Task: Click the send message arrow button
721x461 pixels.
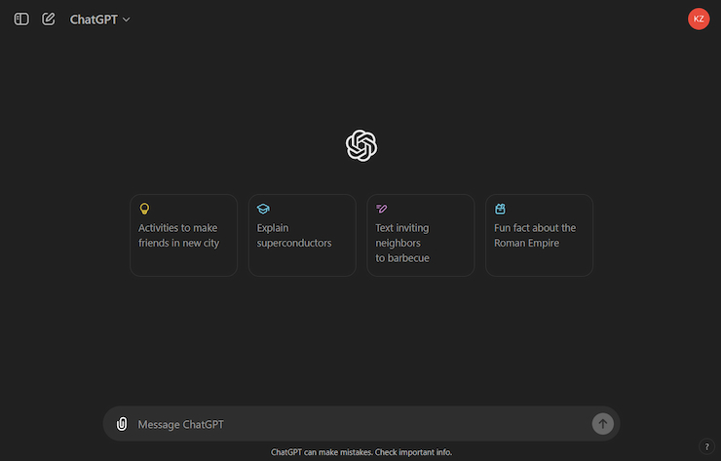Action: [x=603, y=424]
